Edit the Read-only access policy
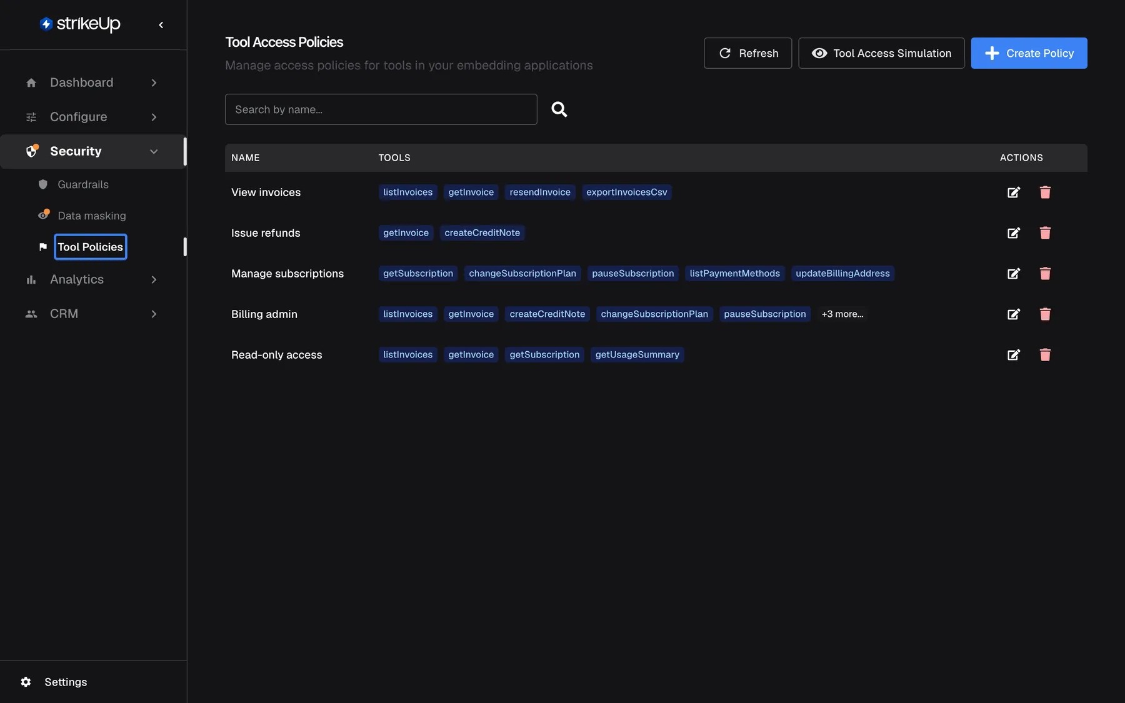The height and width of the screenshot is (703, 1125). coord(1014,355)
